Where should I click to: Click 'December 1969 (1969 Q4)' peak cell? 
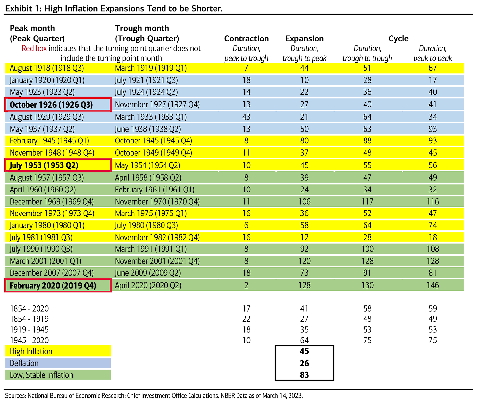[x=52, y=201]
